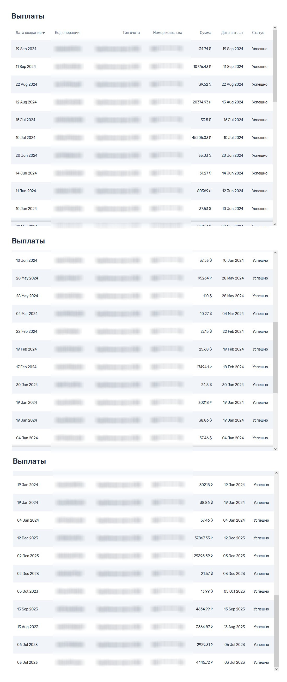Sort by Дата создания column header
This screenshot has height=682, width=287.
(28, 33)
